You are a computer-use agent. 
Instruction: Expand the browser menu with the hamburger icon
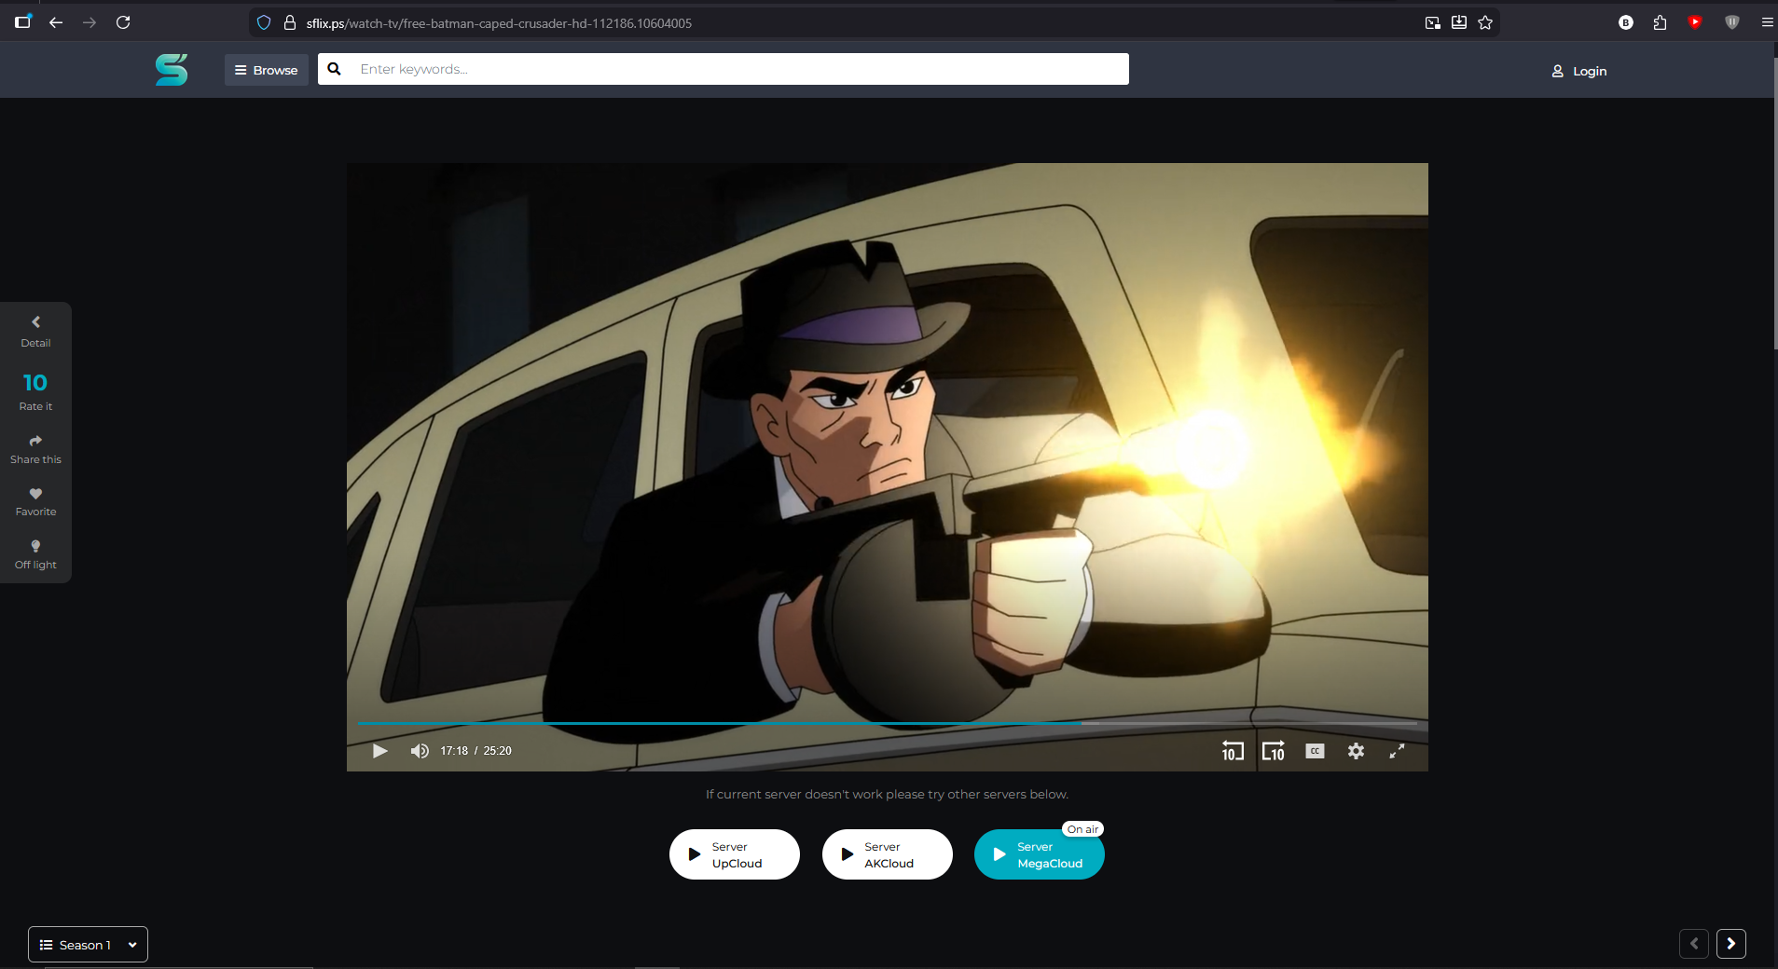(x=1765, y=22)
